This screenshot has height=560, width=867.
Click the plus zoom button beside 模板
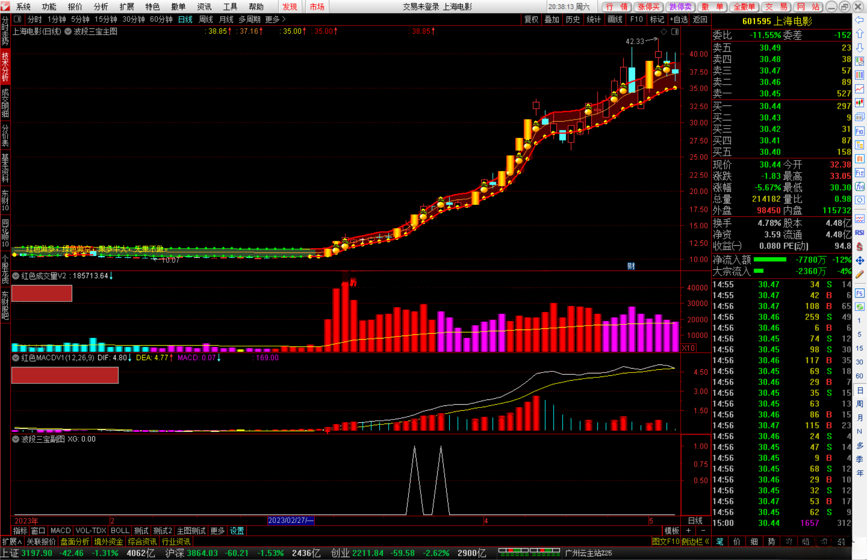coord(688,531)
